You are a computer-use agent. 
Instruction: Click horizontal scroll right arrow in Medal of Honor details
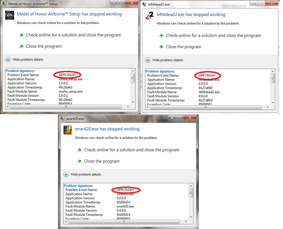128,107
